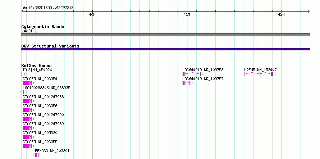The image size is (320, 159).
Task: Select the FBXO33|NM_203301 gene glyph
Action: tap(36, 155)
